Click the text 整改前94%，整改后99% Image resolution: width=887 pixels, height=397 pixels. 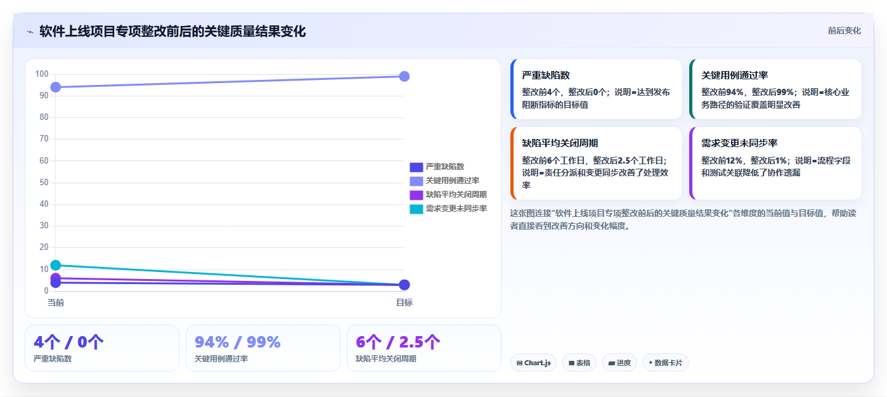(748, 92)
